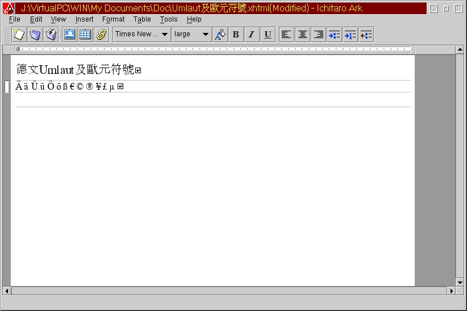Viewport: 467px width, 311px height.
Task: Click the Ichitaro Ark title bar app icon
Action: (x=8, y=9)
